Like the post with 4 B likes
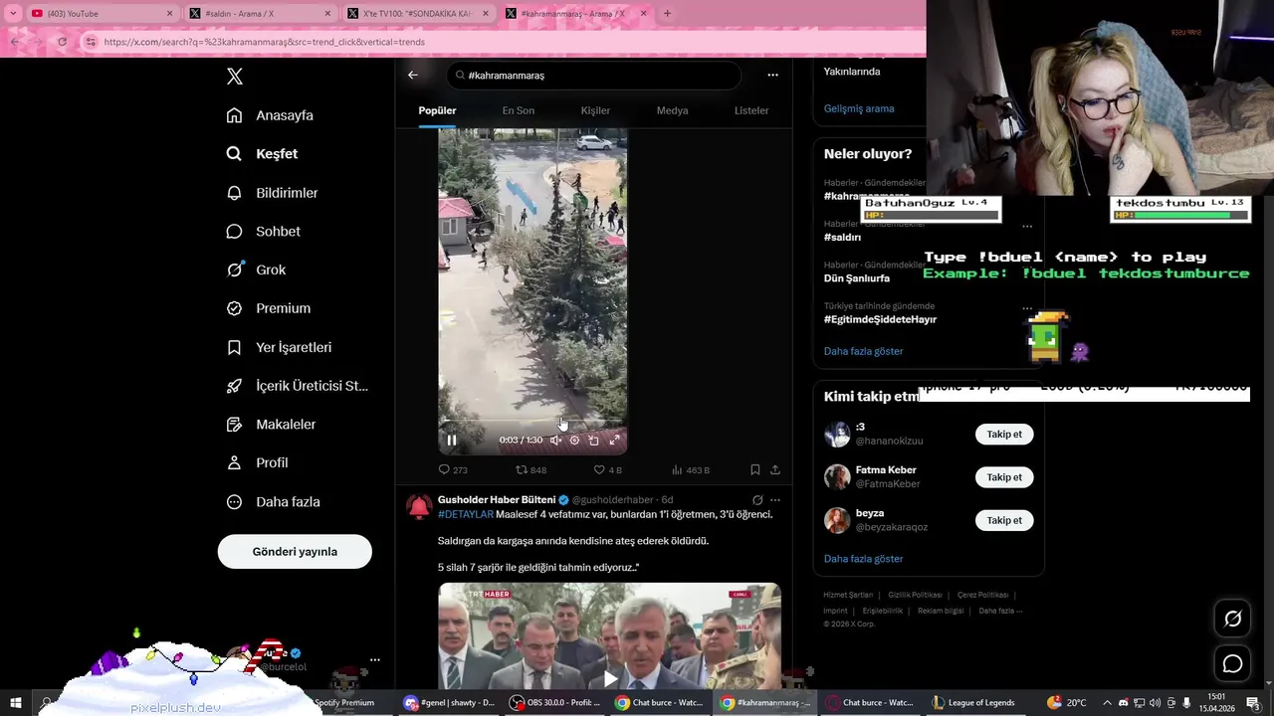The width and height of the screenshot is (1274, 716). pyautogui.click(x=607, y=469)
